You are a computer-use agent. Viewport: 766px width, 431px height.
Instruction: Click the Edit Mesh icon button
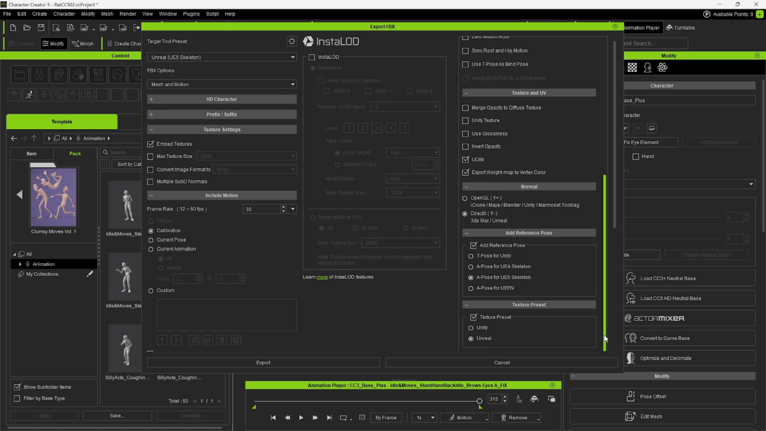[x=630, y=416]
